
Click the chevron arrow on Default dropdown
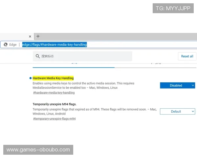[x=192, y=112]
